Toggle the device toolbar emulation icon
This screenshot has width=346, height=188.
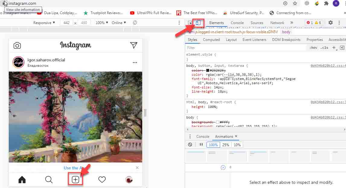(x=198, y=23)
